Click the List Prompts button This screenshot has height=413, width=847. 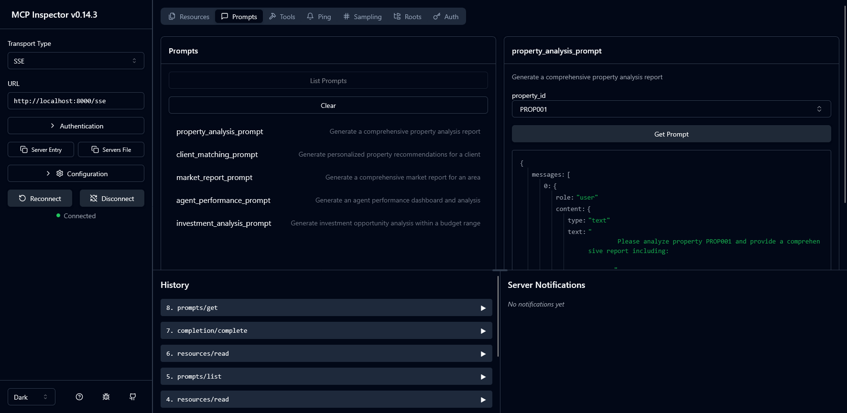click(328, 80)
